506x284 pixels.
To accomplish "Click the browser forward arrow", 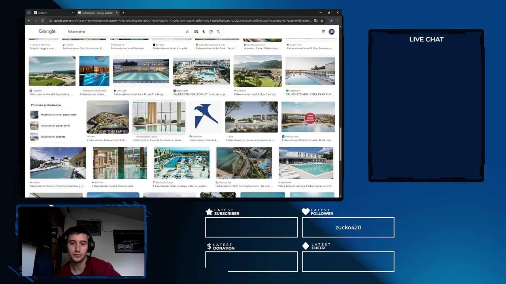I will click(36, 21).
